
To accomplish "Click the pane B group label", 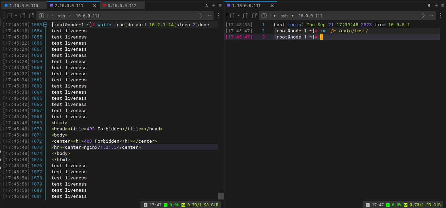I will point(429,5).
